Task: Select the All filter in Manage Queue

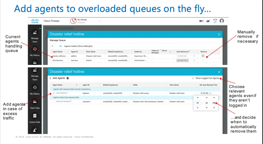Action: [x=61, y=45]
